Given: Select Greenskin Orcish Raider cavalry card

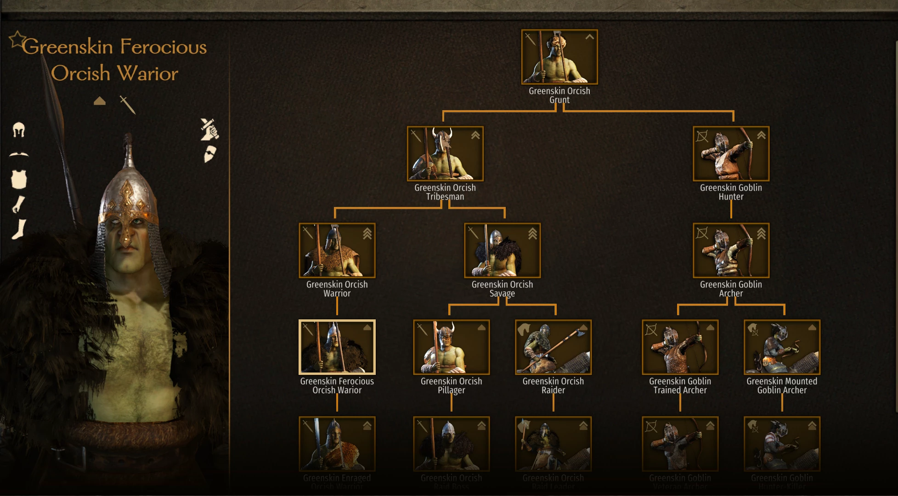Looking at the screenshot, I should (553, 347).
